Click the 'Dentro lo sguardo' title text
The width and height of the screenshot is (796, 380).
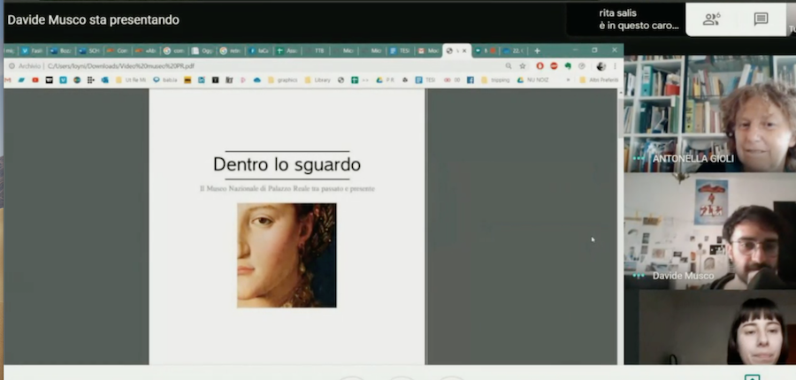[x=287, y=164]
